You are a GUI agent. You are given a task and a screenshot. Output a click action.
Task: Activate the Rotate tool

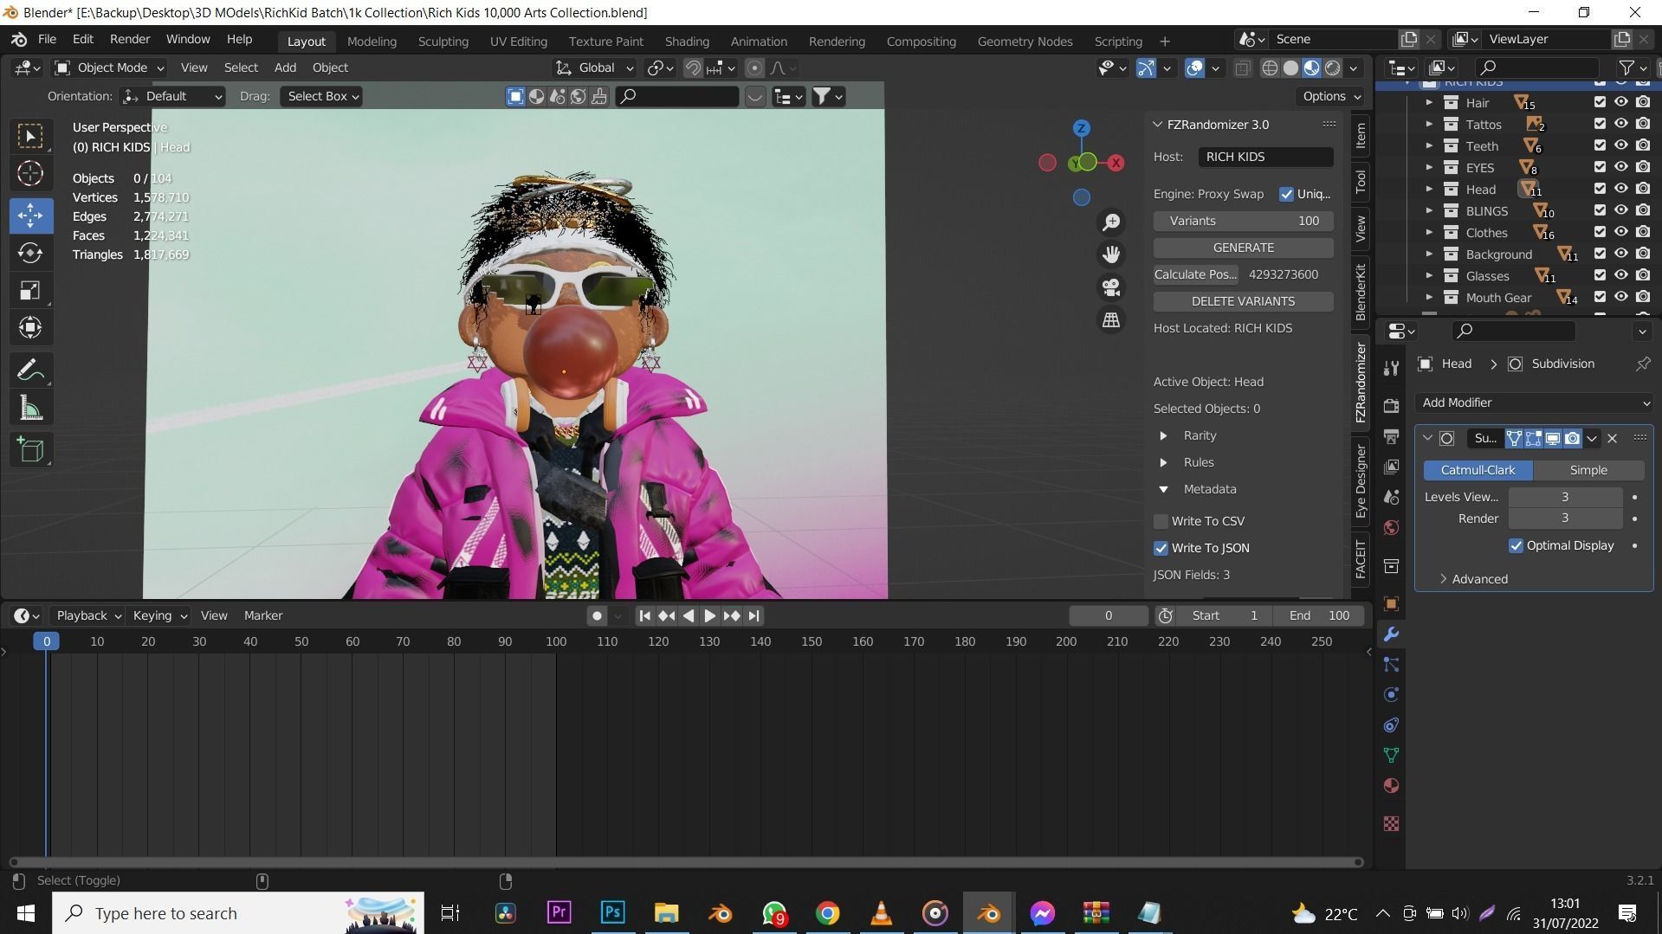coord(30,252)
